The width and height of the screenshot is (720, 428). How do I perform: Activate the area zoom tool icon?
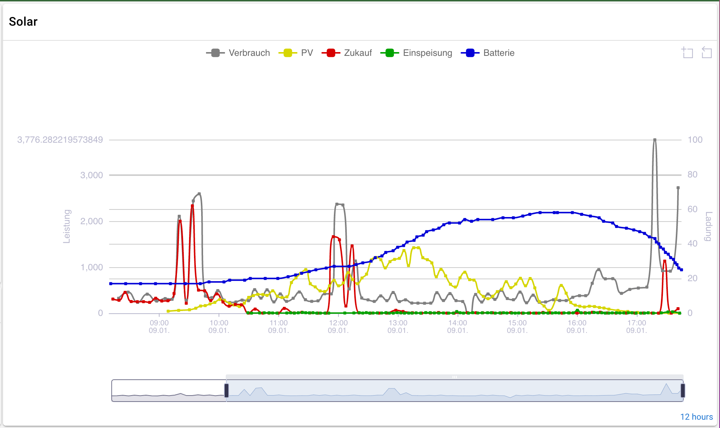point(687,52)
